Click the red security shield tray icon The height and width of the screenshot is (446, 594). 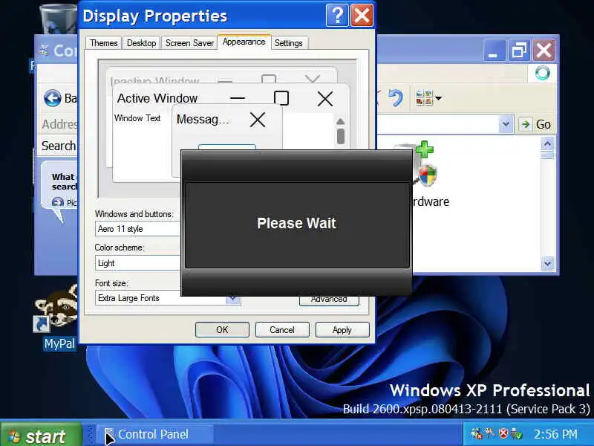[503, 433]
